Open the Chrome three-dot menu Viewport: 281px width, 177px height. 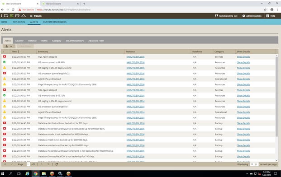277,9
